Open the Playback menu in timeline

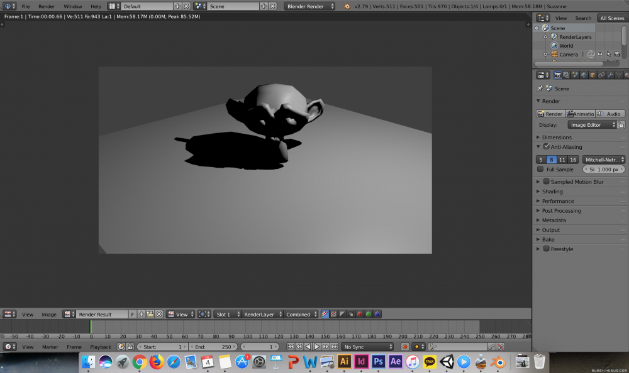pos(100,347)
